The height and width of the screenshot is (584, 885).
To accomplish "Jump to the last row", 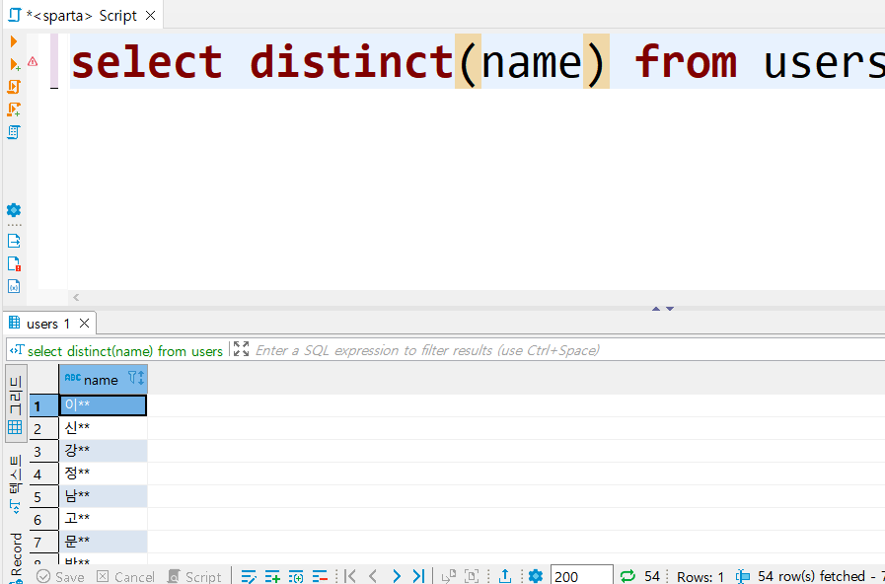I will (x=418, y=576).
